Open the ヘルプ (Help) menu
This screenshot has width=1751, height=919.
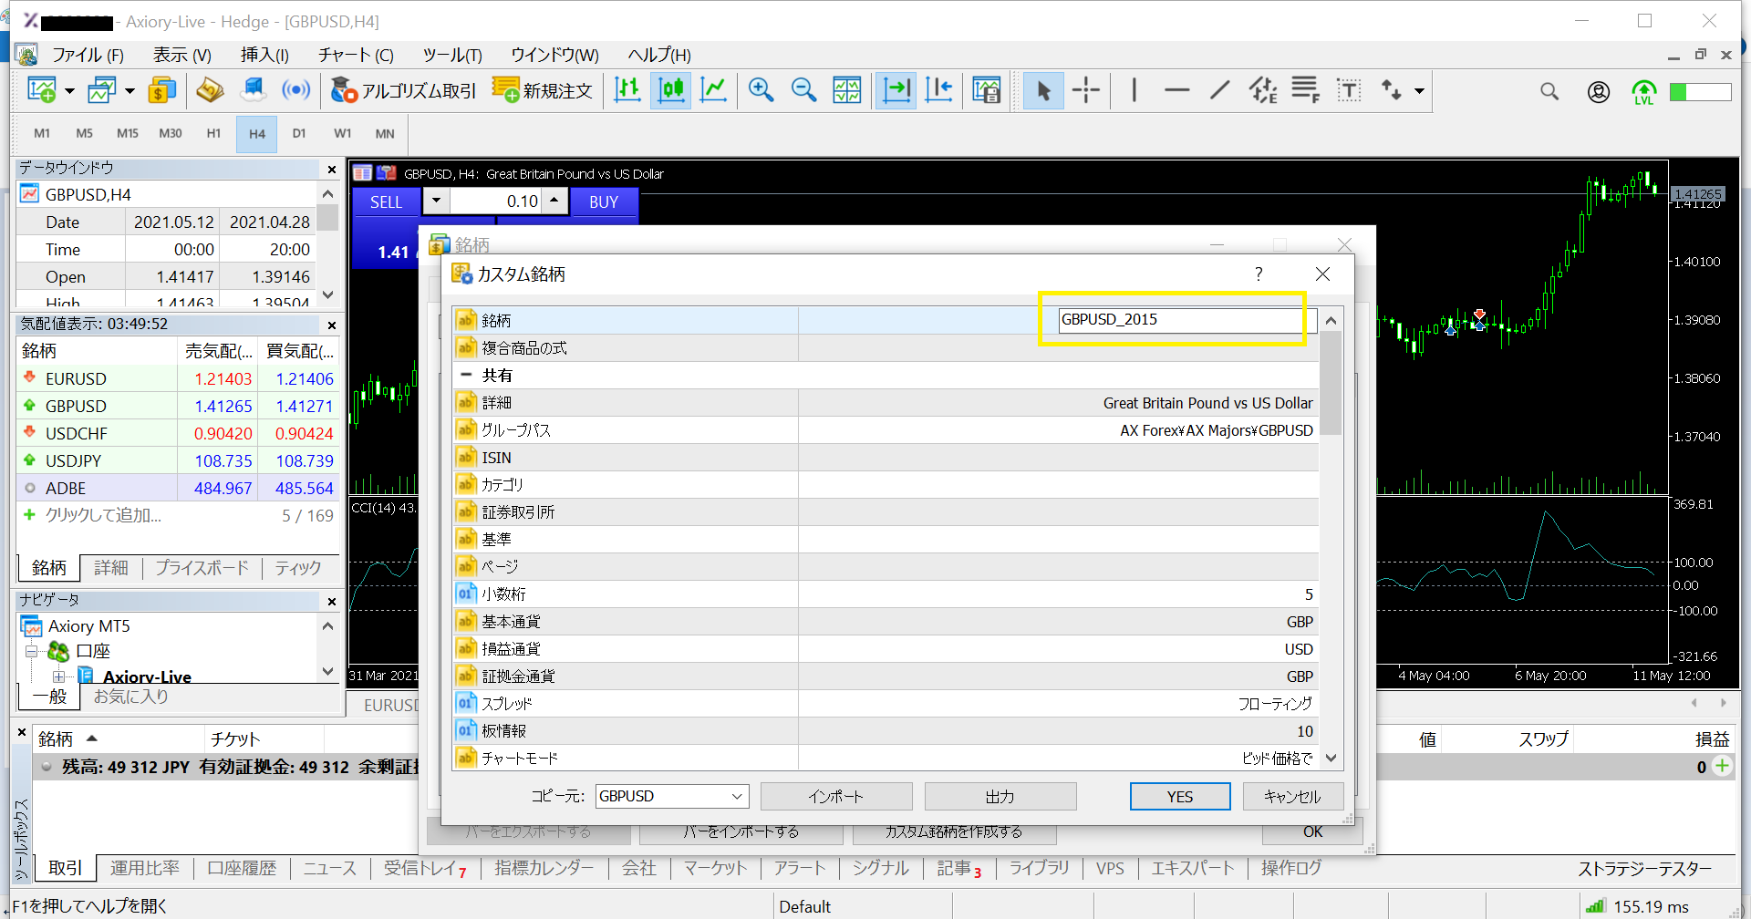[x=659, y=55]
